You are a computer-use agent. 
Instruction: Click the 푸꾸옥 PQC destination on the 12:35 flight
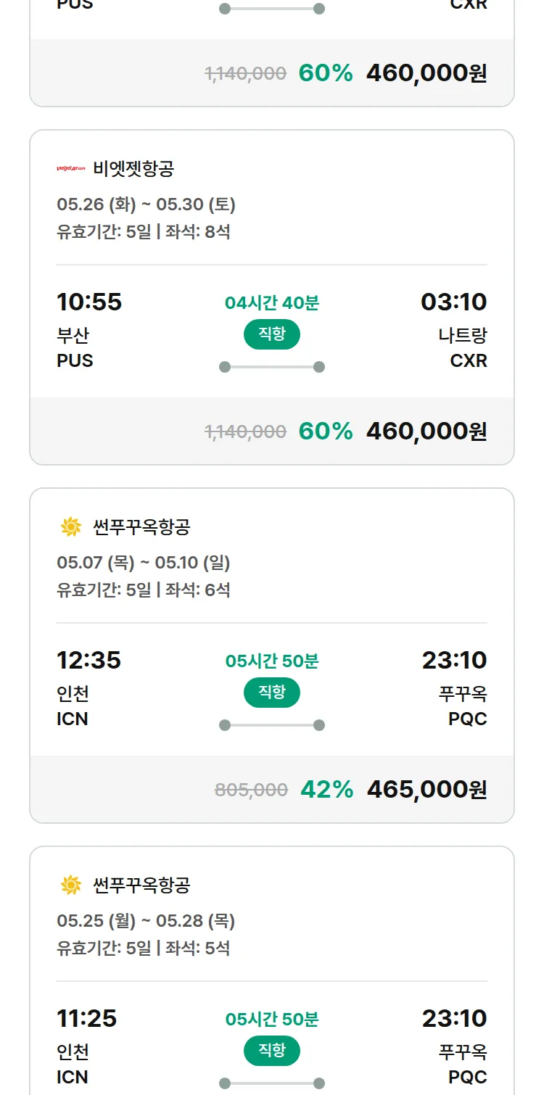tap(463, 706)
